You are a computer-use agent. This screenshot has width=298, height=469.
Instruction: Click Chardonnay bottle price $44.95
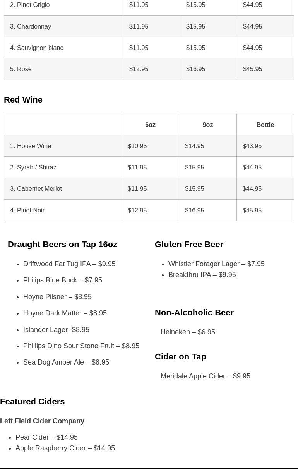coord(252,26)
